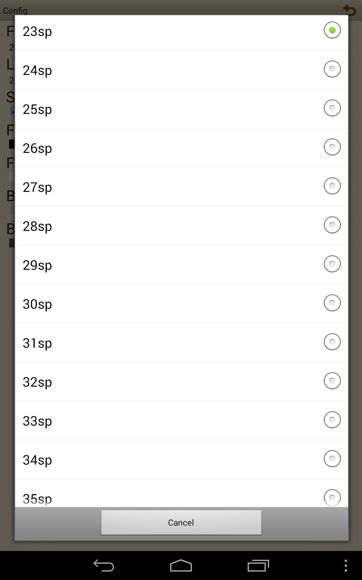The image size is (362, 580).
Task: Select the 24sp radio button
Action: (332, 69)
